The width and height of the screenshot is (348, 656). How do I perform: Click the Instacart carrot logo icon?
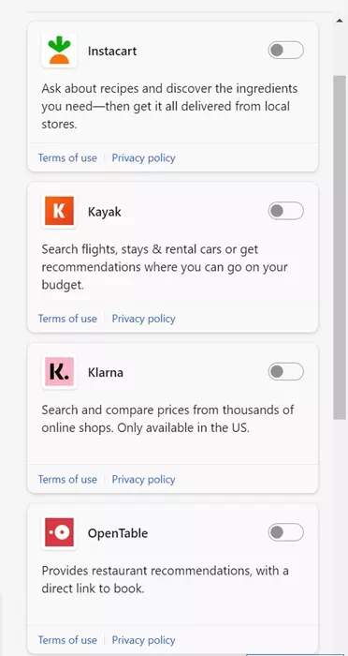click(59, 51)
